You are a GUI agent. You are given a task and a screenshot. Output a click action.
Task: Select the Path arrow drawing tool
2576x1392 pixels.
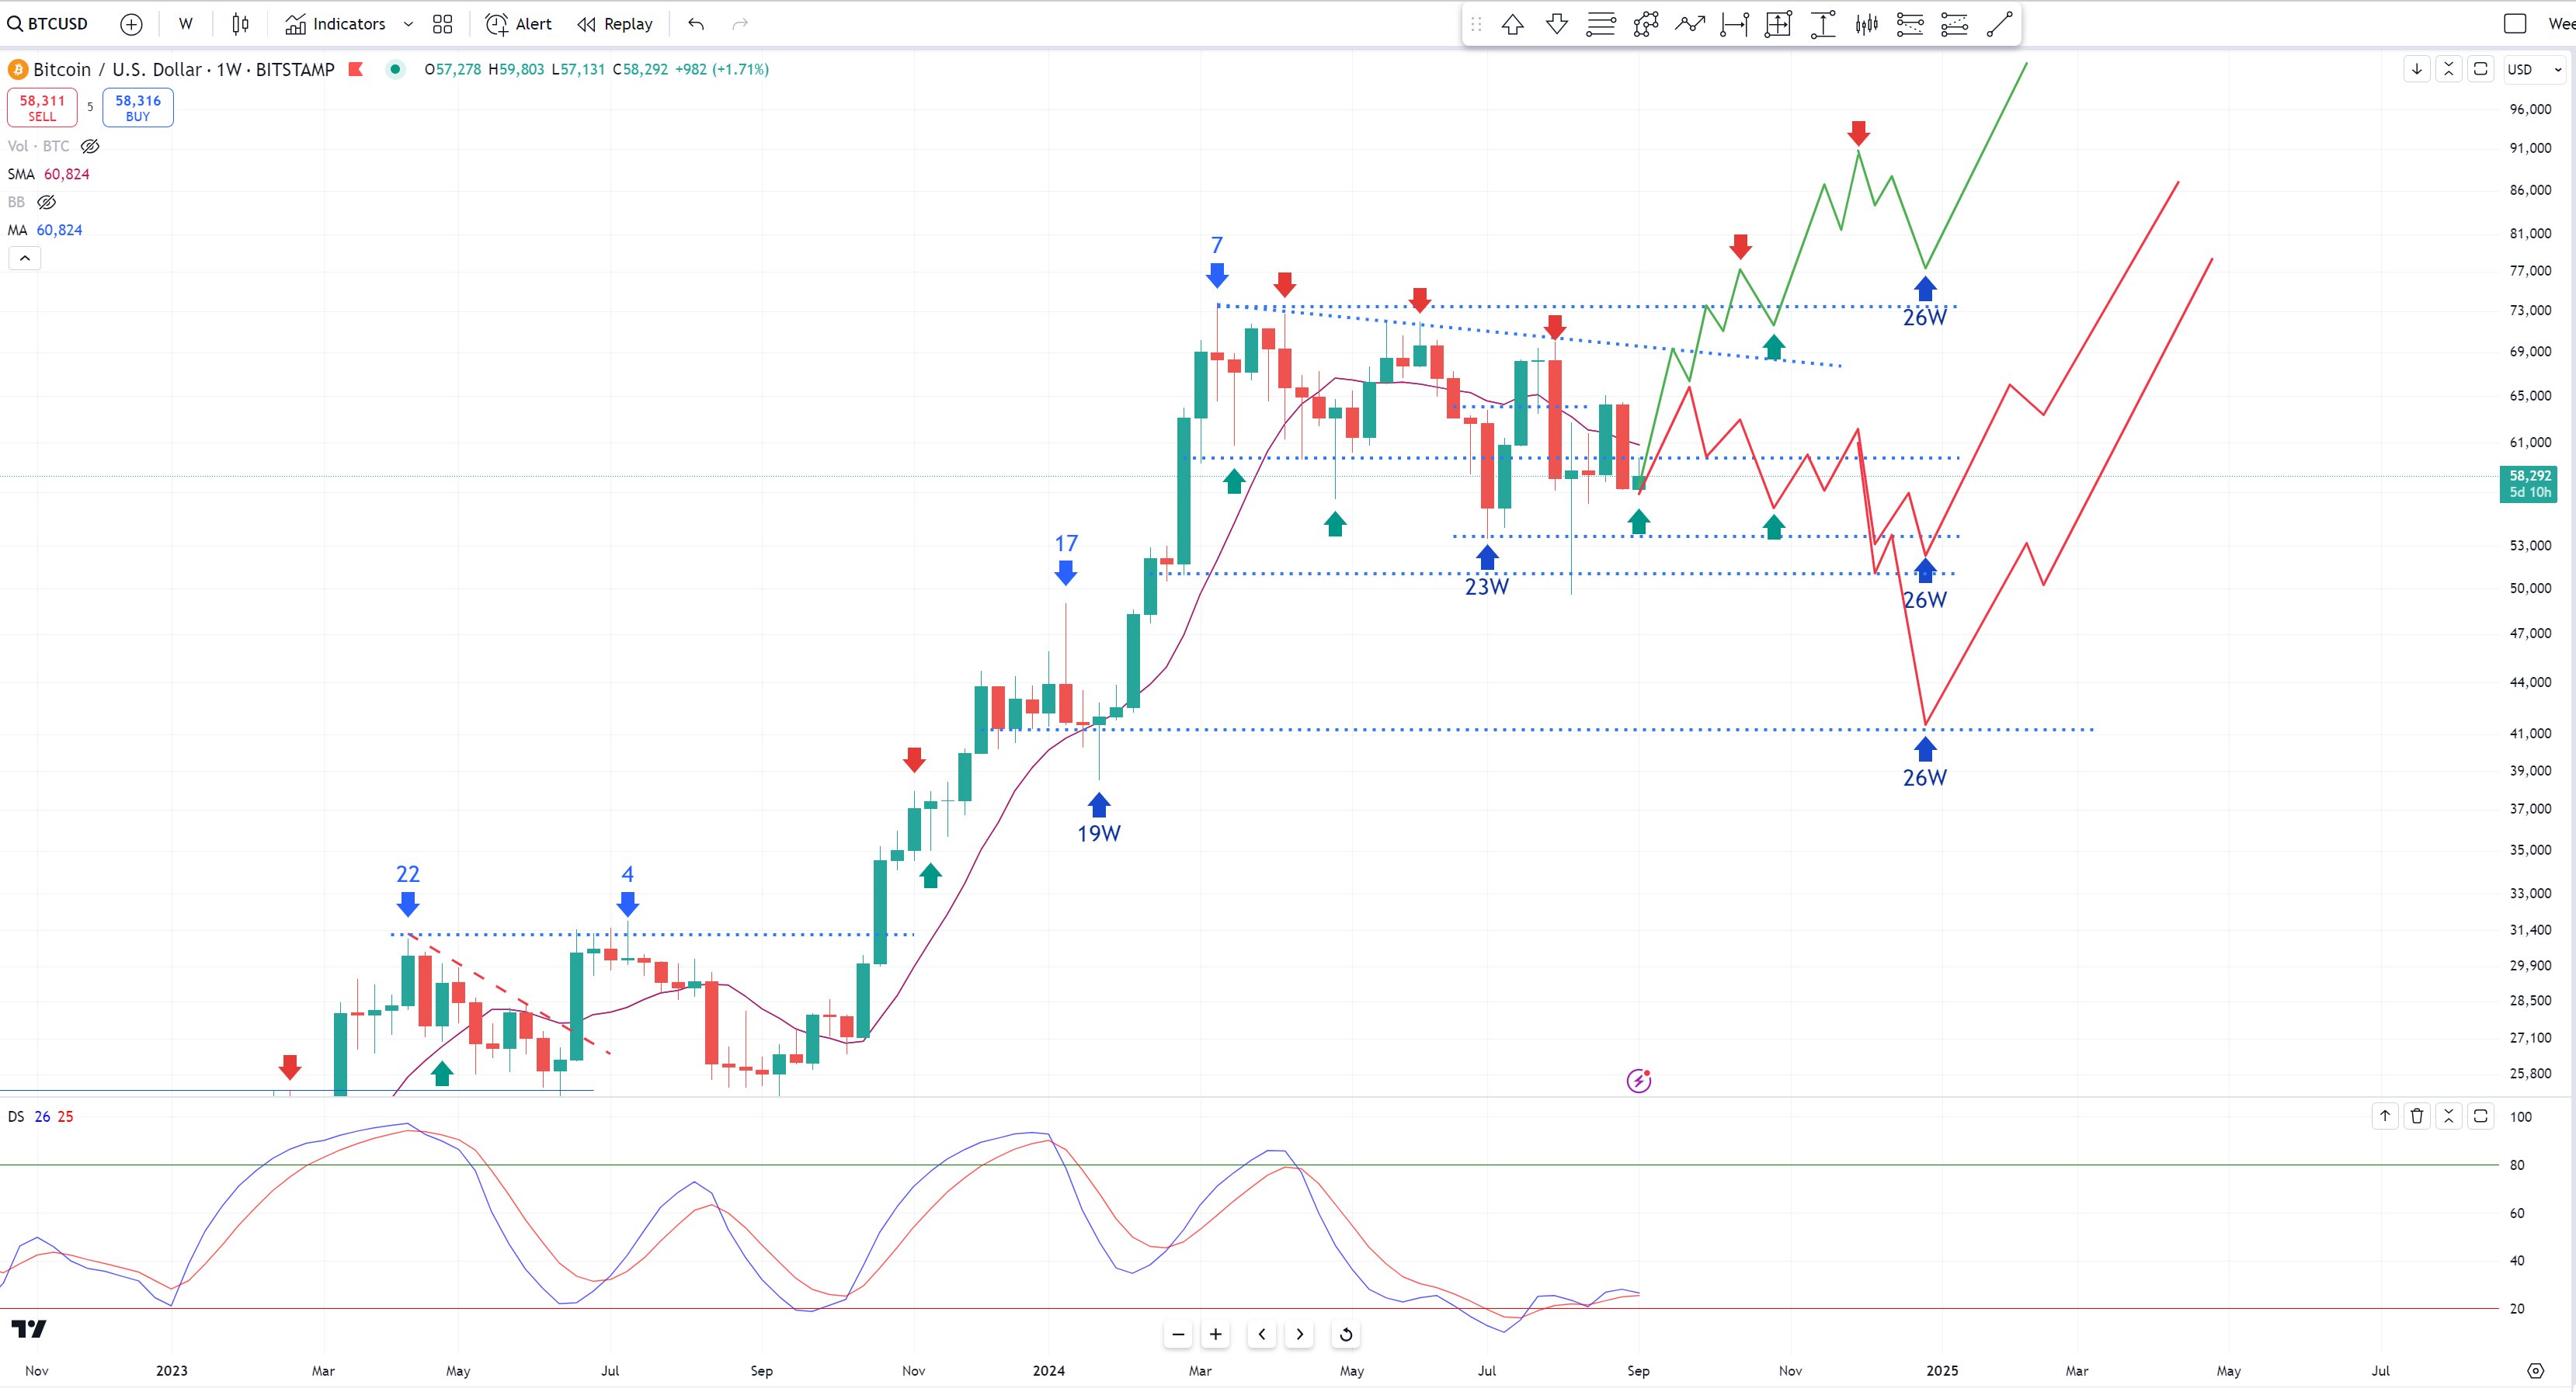pos(1689,24)
